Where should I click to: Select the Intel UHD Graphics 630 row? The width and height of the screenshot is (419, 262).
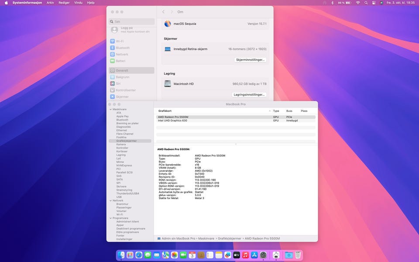pyautogui.click(x=172, y=121)
